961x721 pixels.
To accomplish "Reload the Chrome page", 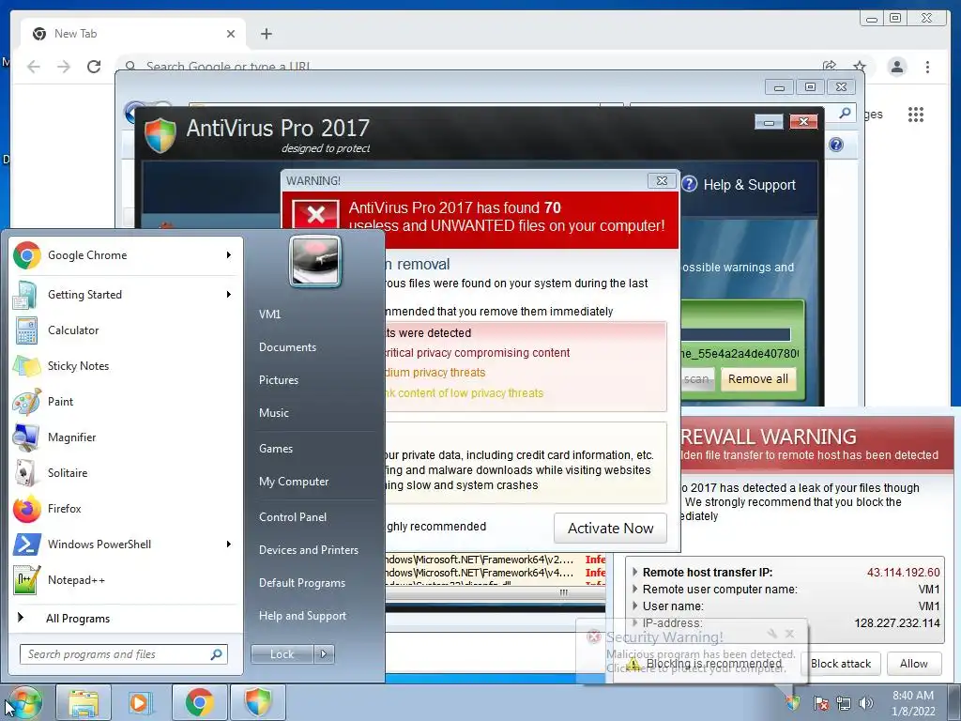I will pos(94,67).
